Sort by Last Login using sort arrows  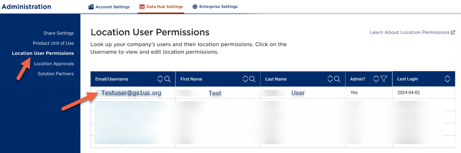point(448,79)
